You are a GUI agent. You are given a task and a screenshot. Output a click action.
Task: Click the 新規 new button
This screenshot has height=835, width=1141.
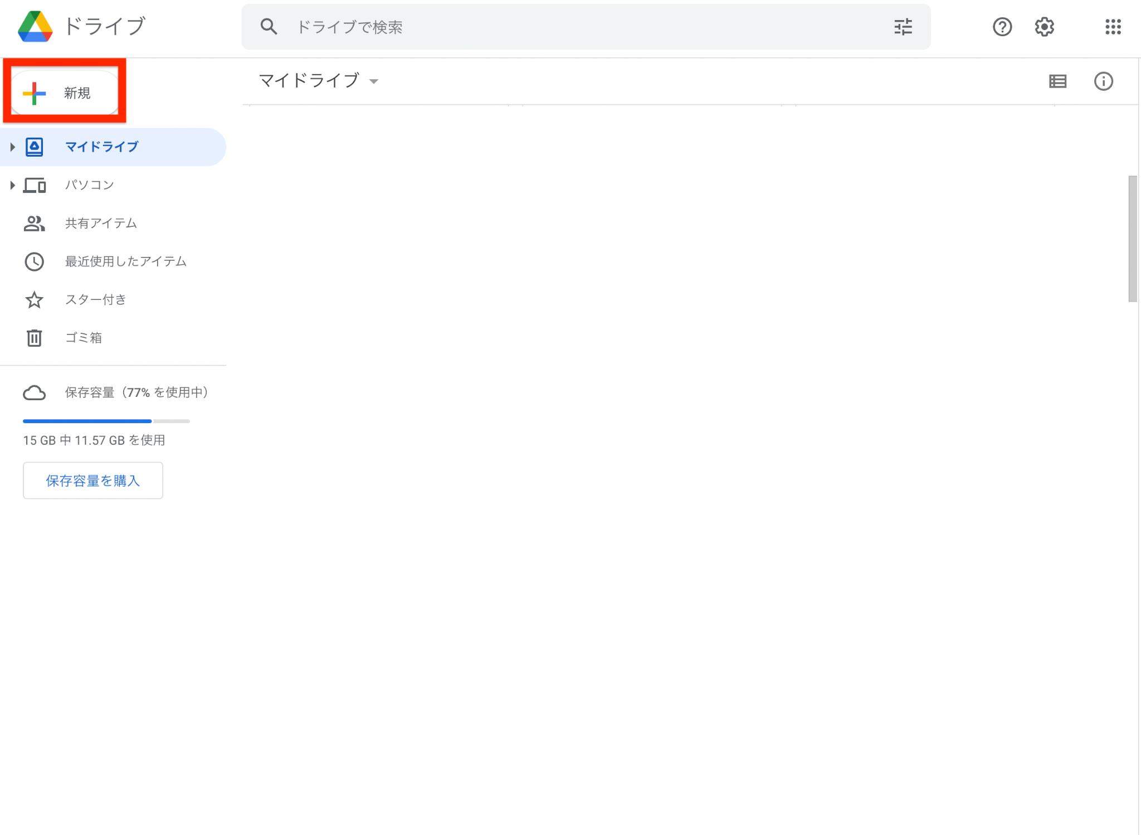coord(64,91)
